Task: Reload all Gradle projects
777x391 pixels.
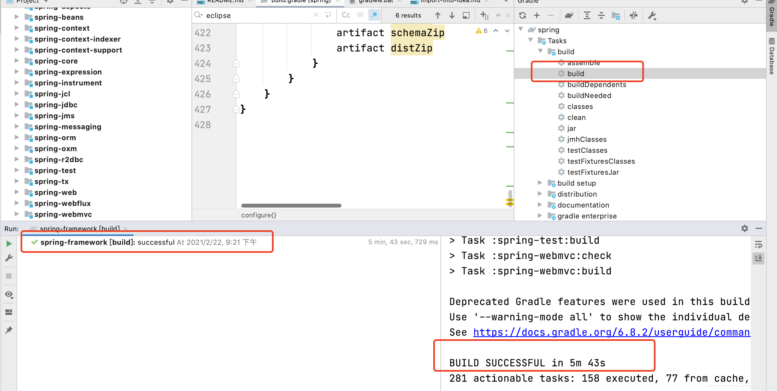Action: (523, 15)
